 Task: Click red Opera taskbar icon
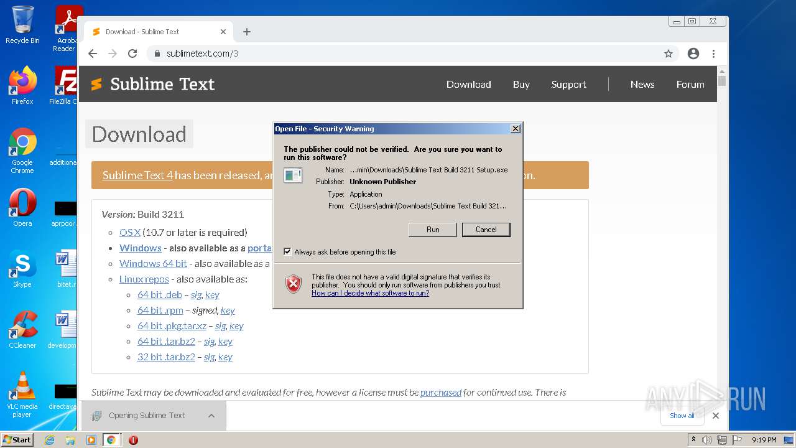(x=133, y=440)
